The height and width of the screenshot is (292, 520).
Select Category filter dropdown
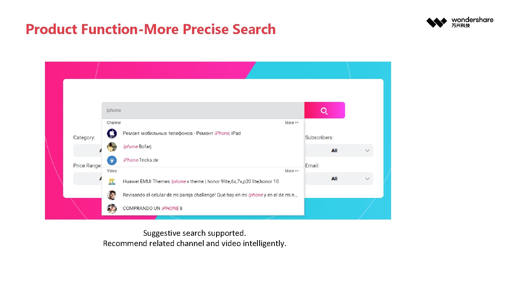pyautogui.click(x=89, y=150)
